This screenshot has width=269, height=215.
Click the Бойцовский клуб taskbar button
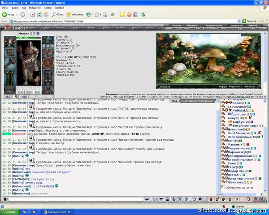pos(58,212)
